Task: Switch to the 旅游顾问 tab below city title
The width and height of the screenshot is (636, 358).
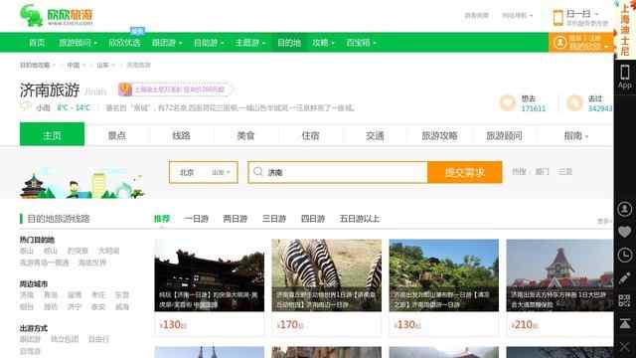Action: click(x=504, y=135)
